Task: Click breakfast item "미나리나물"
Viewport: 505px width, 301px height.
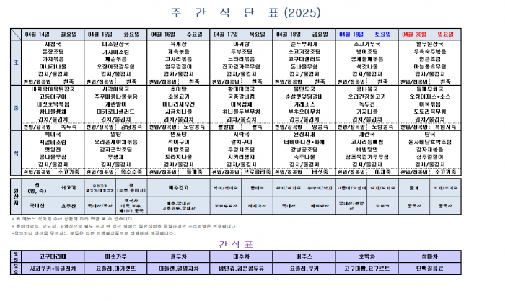Action: coord(53,66)
